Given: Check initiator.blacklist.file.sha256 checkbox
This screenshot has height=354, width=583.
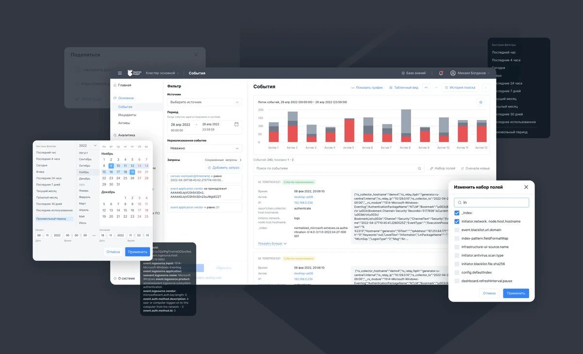Looking at the screenshot, I should pos(457,264).
